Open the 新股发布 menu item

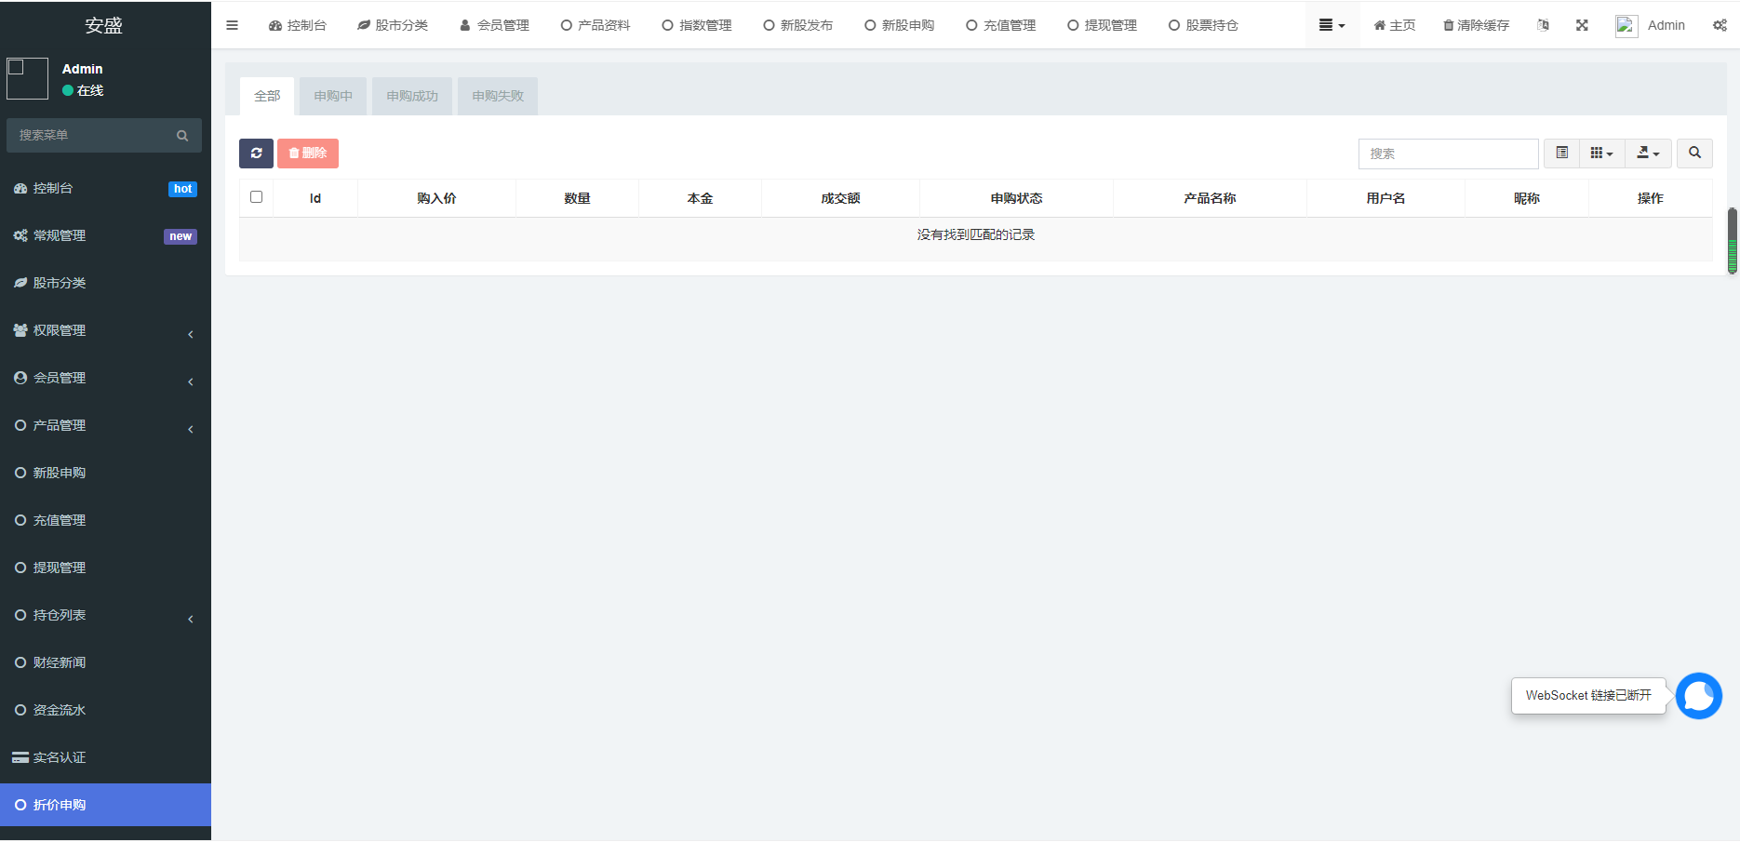(x=797, y=25)
